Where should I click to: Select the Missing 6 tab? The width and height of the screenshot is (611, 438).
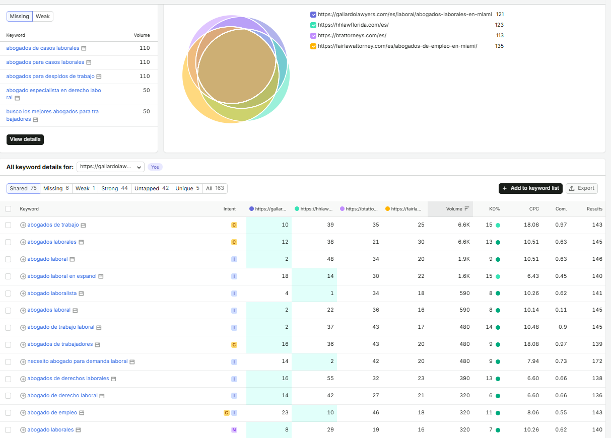click(x=56, y=188)
